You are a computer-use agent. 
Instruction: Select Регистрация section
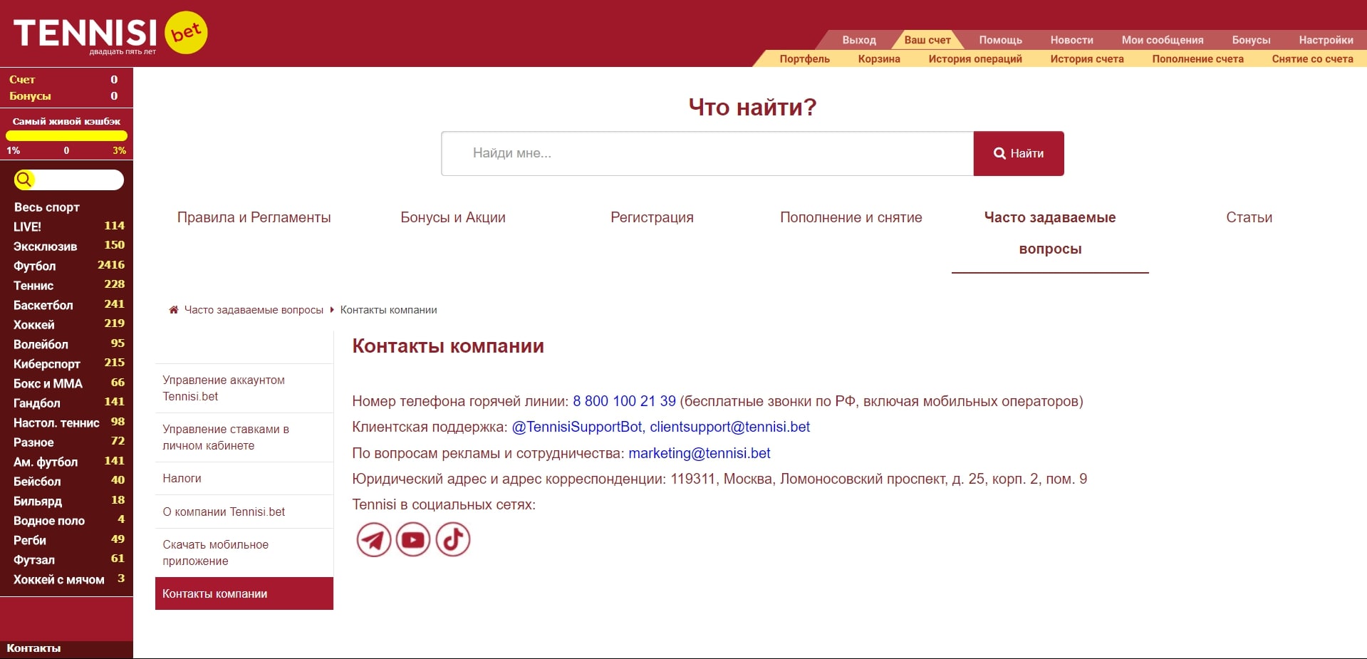click(x=652, y=217)
